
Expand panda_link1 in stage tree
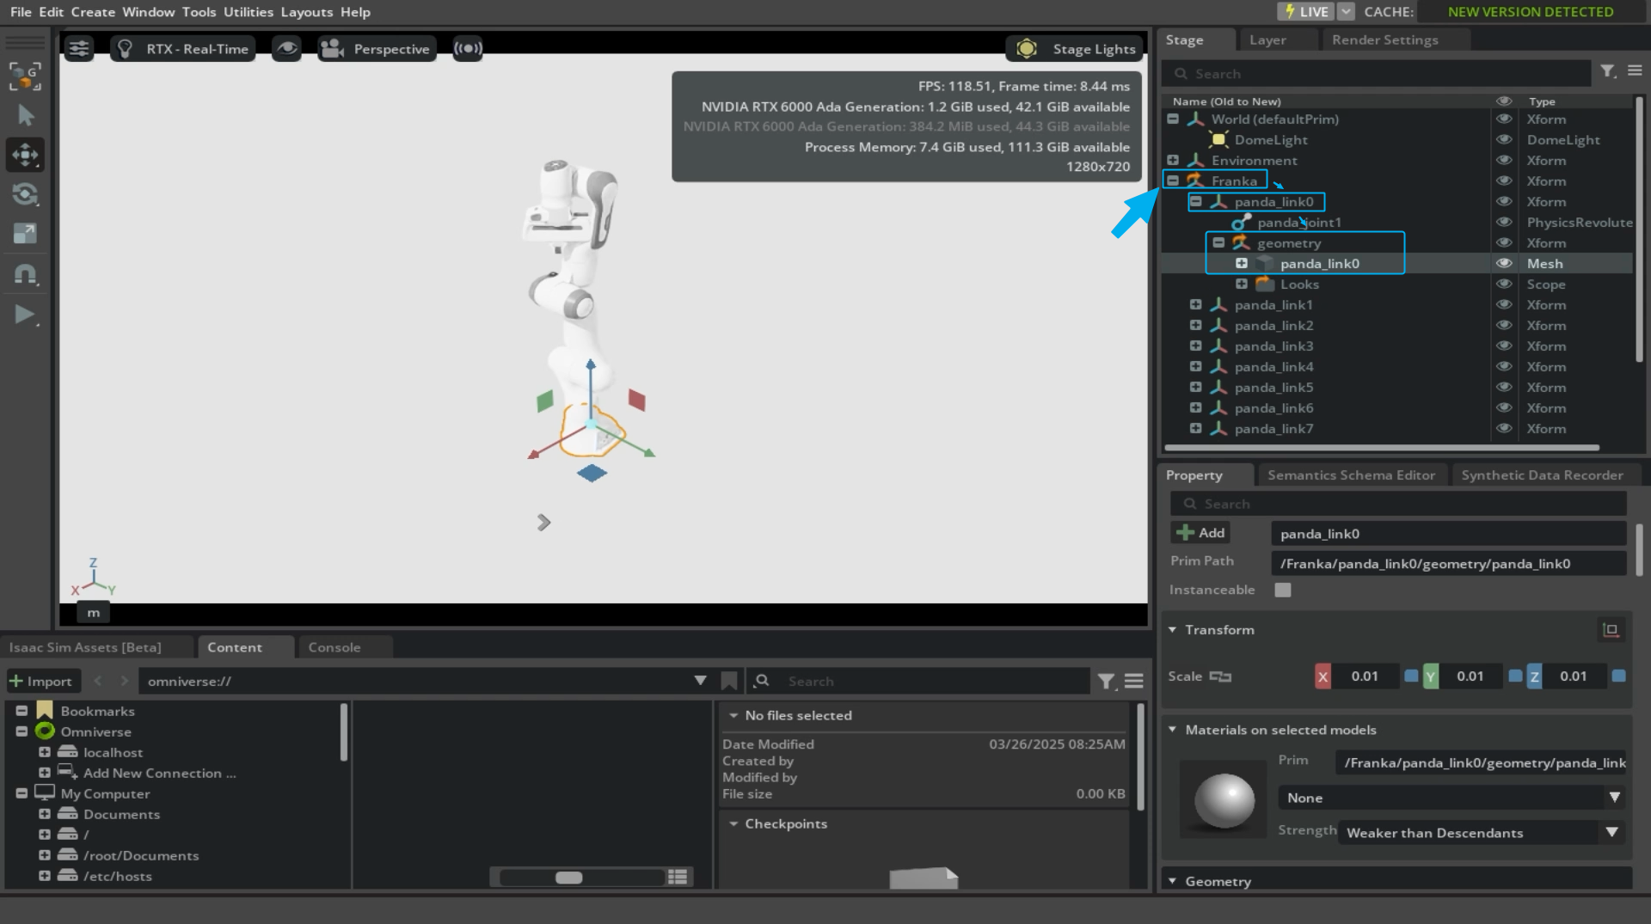[1195, 304]
